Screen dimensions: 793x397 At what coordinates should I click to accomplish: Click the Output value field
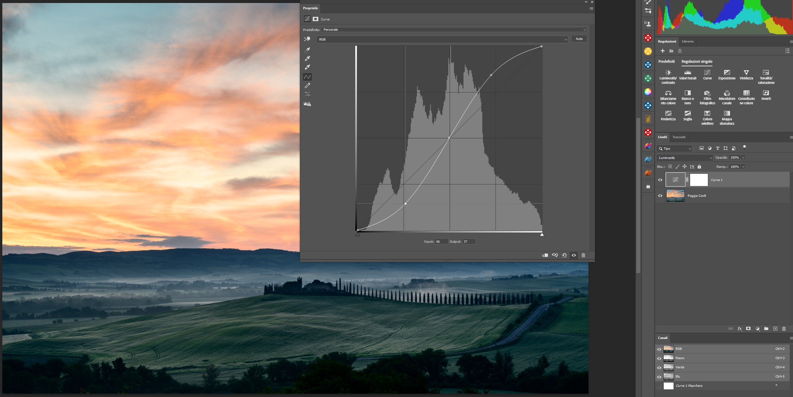[x=469, y=242]
